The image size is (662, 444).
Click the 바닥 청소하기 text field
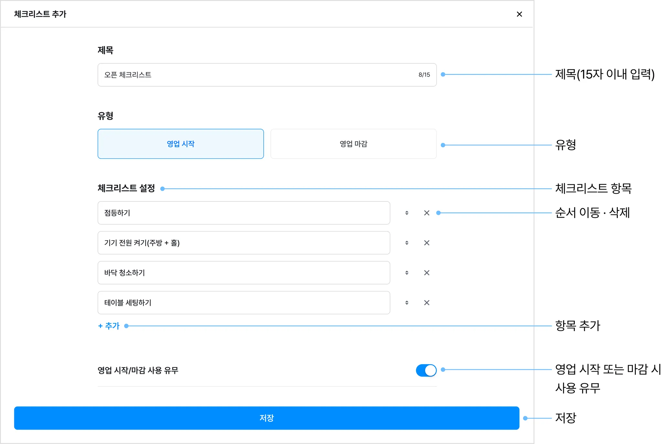[244, 273]
